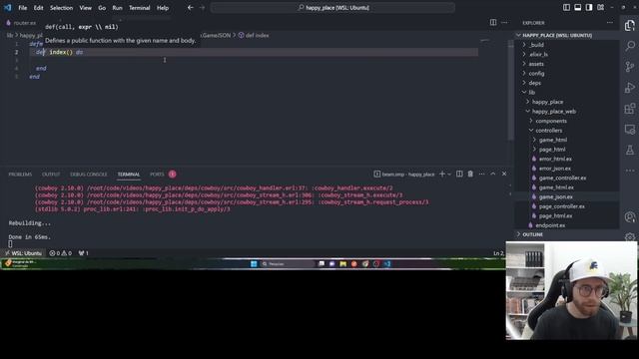Open the Source Control view
Viewport: 639px width, 359px height.
coord(630,67)
